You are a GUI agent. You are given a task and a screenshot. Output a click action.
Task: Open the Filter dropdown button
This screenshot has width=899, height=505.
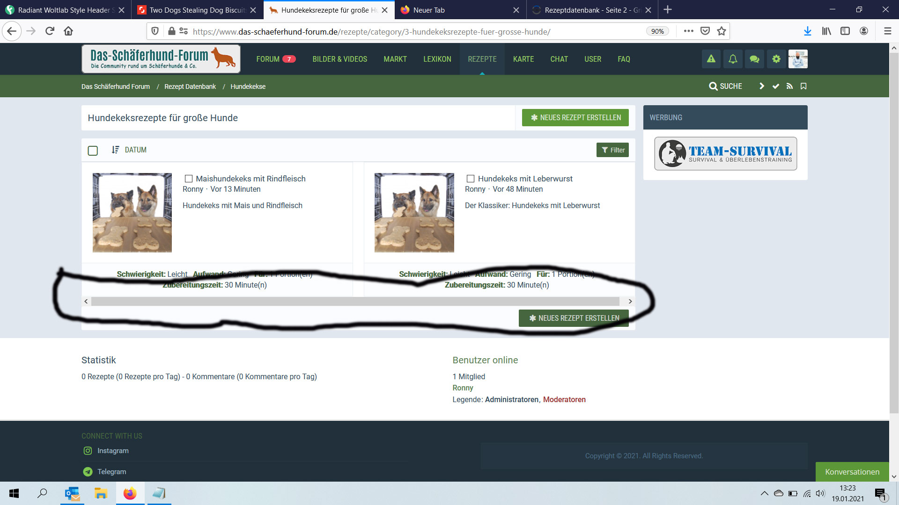coord(612,150)
